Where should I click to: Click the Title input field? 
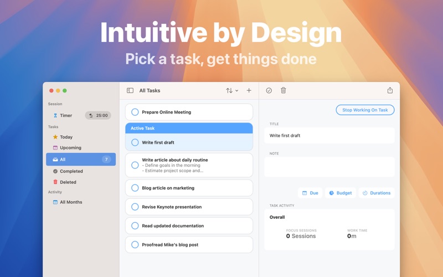[x=329, y=136]
